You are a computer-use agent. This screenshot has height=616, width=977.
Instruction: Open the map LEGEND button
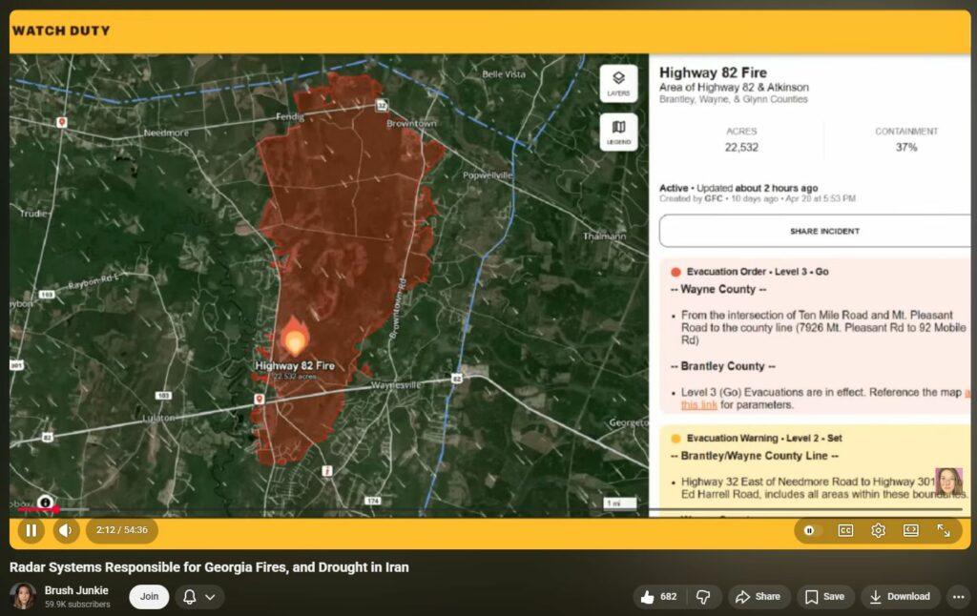pos(618,132)
